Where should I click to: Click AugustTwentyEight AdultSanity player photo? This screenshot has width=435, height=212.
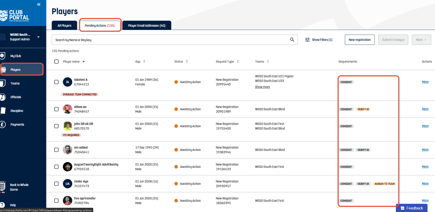(67, 167)
